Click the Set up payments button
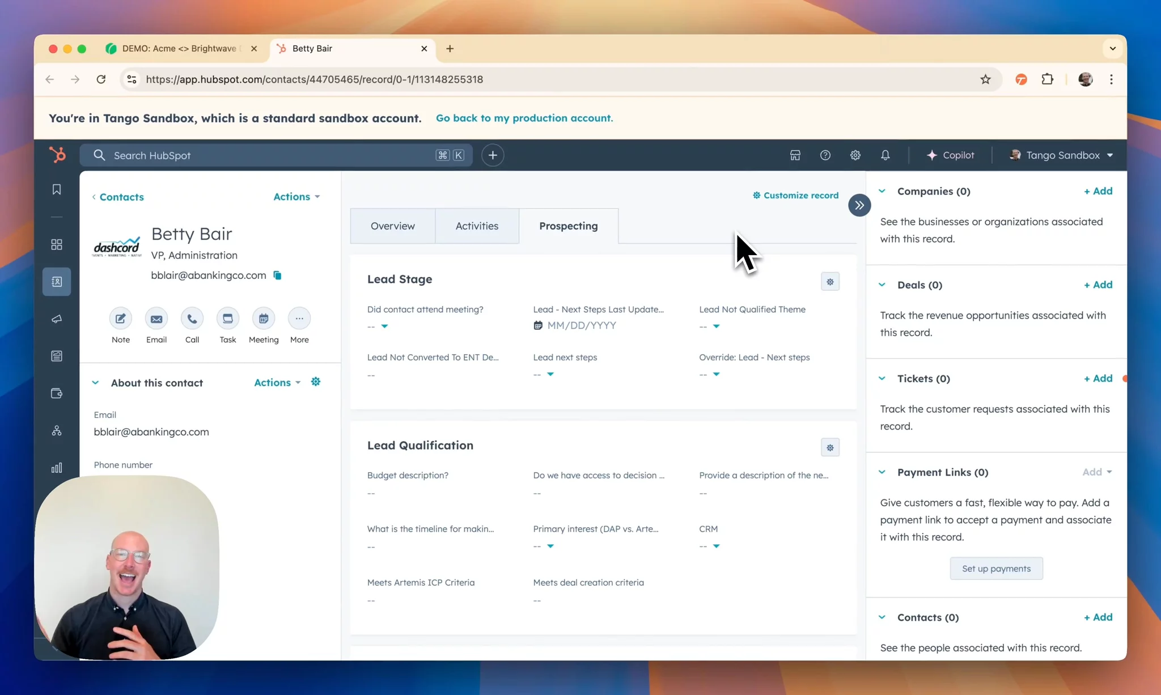The height and width of the screenshot is (695, 1161). click(996, 569)
